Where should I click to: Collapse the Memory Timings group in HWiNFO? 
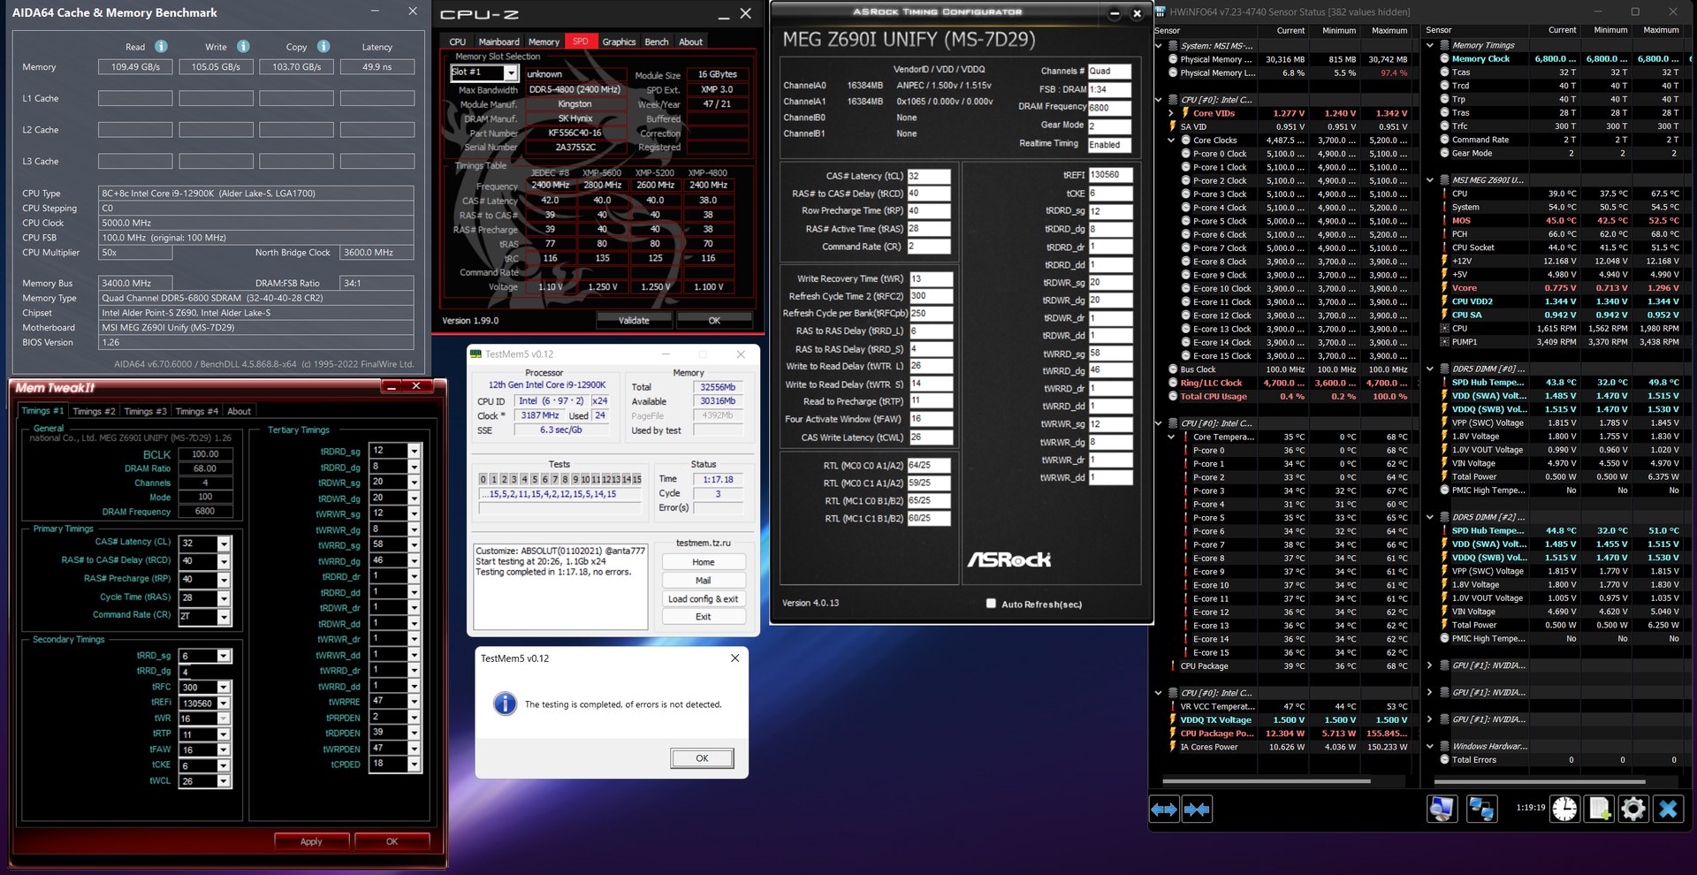point(1429,45)
